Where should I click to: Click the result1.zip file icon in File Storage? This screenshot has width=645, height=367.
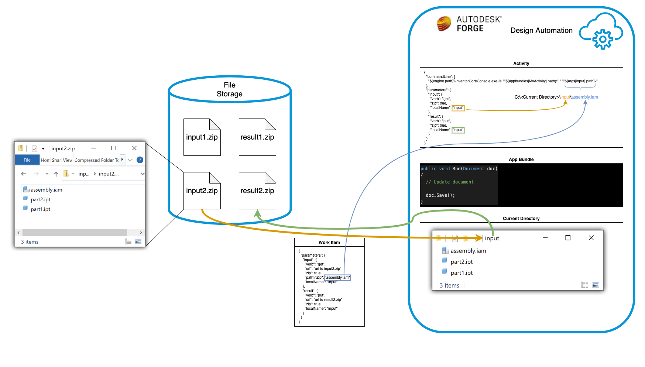(257, 137)
